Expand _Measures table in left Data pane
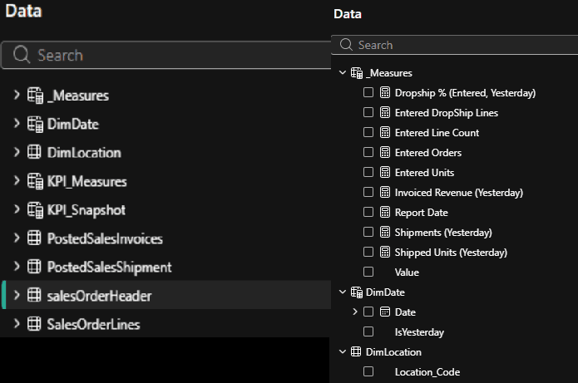Viewport: 578px width, 383px height. pyautogui.click(x=17, y=95)
